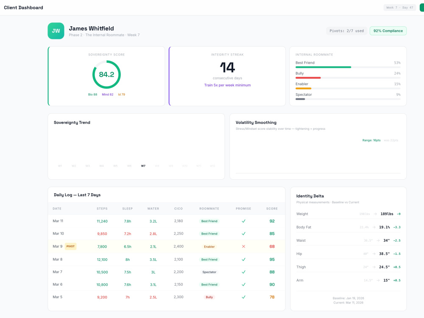Click the WATER column header

point(153,209)
